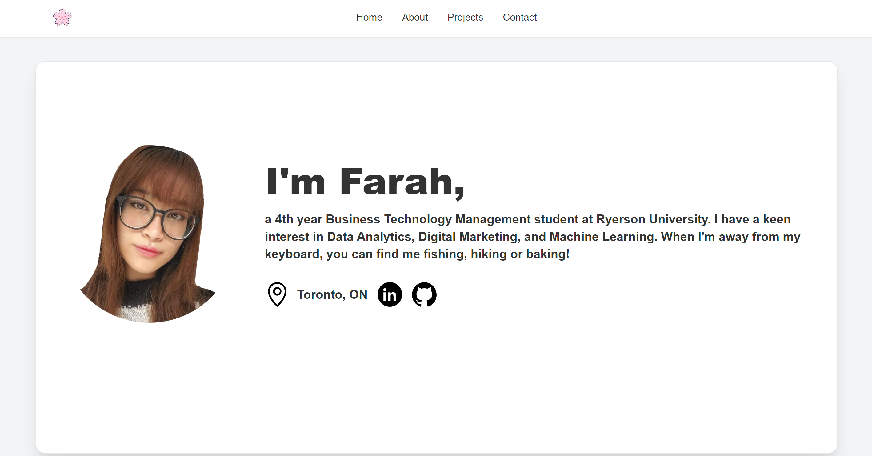Screen dimensions: 872x456
Task: Click the bio paragraph about Ryerson University
Action: 533,237
